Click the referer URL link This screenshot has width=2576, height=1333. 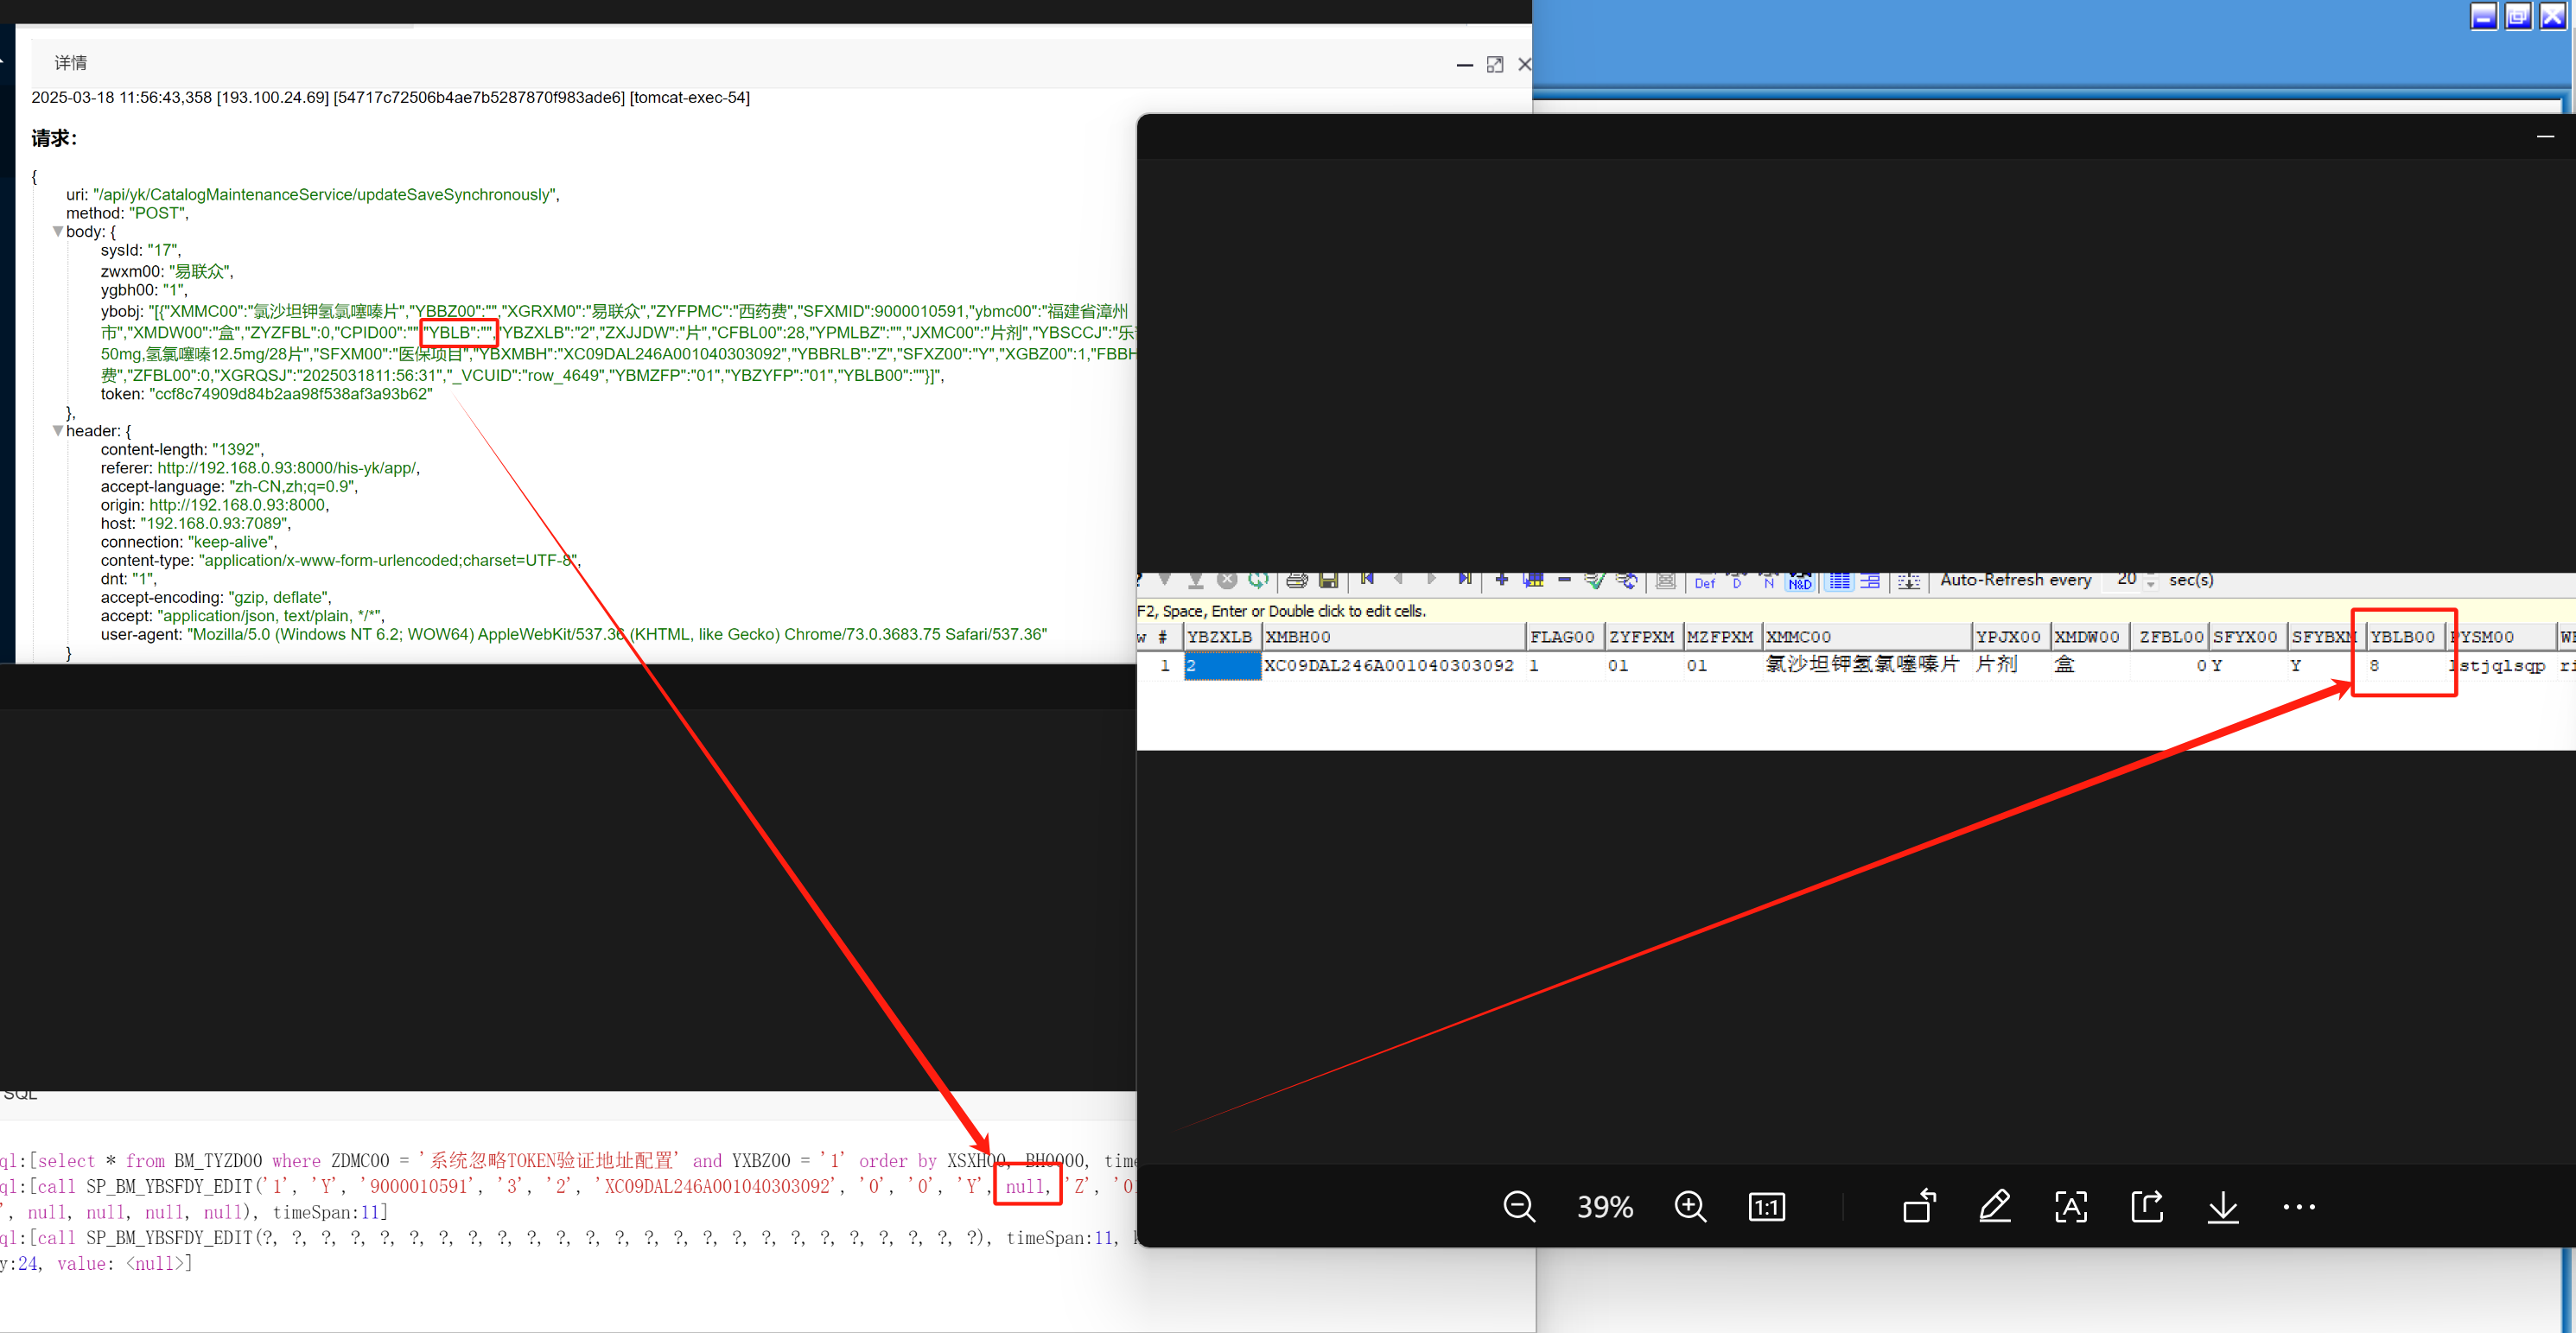[x=287, y=468]
